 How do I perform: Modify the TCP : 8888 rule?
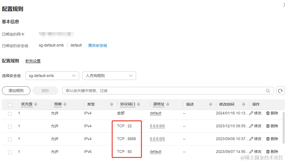[x=255, y=139]
